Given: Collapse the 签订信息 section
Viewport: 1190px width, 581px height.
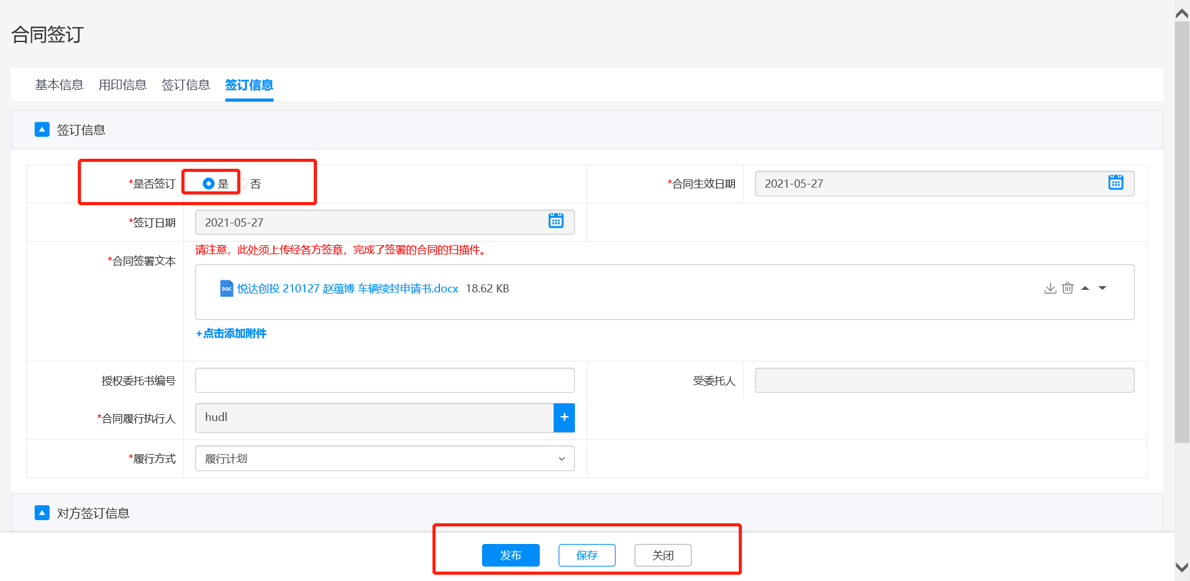Looking at the screenshot, I should (42, 130).
